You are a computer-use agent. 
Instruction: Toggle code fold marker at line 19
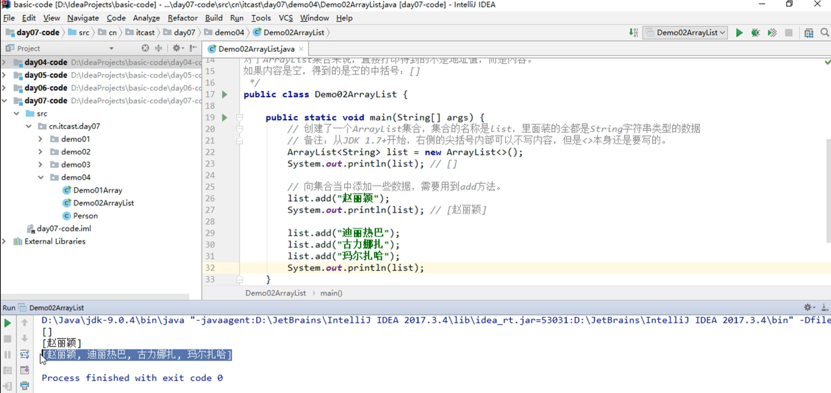[x=239, y=118]
